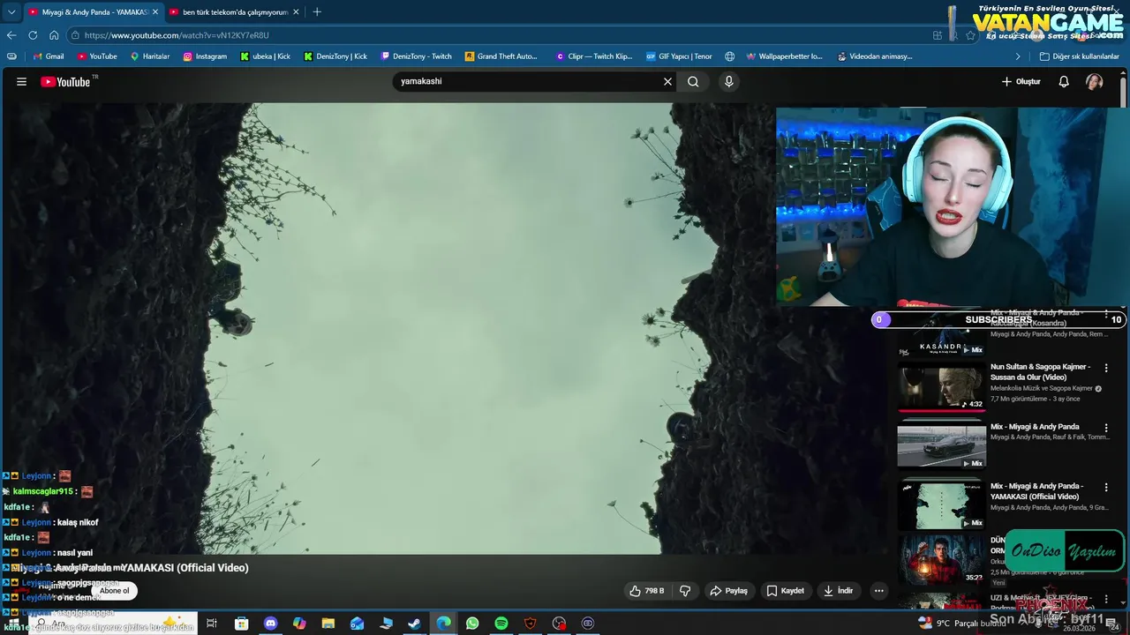Open Mix - Miyagi & Andy Panda car thumbnail

[x=942, y=444]
